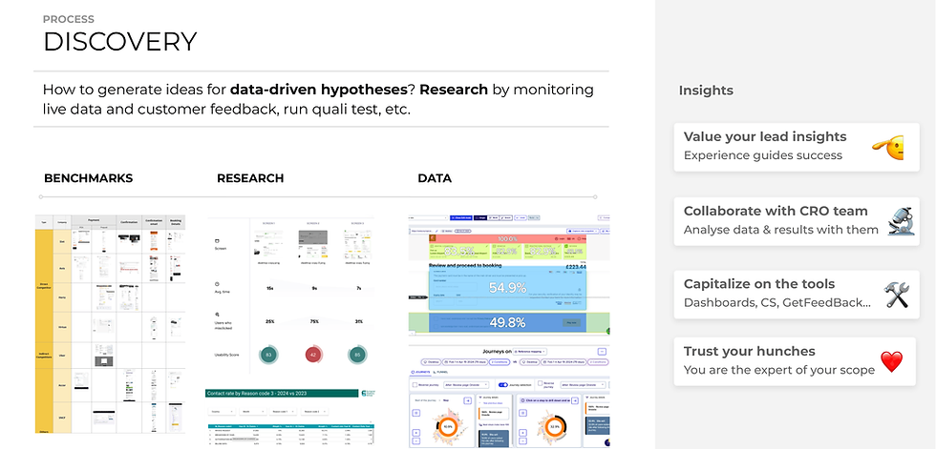Image resolution: width=936 pixels, height=449 pixels.
Task: Click the Insights sidebar title
Action: click(x=706, y=91)
